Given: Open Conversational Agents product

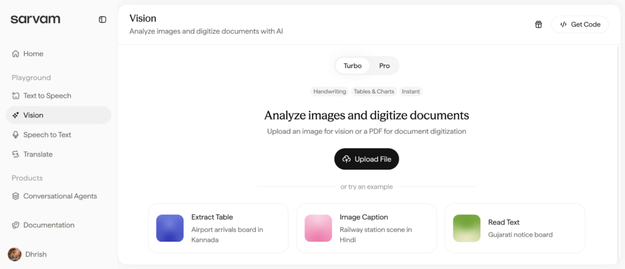Looking at the screenshot, I should click(60, 196).
